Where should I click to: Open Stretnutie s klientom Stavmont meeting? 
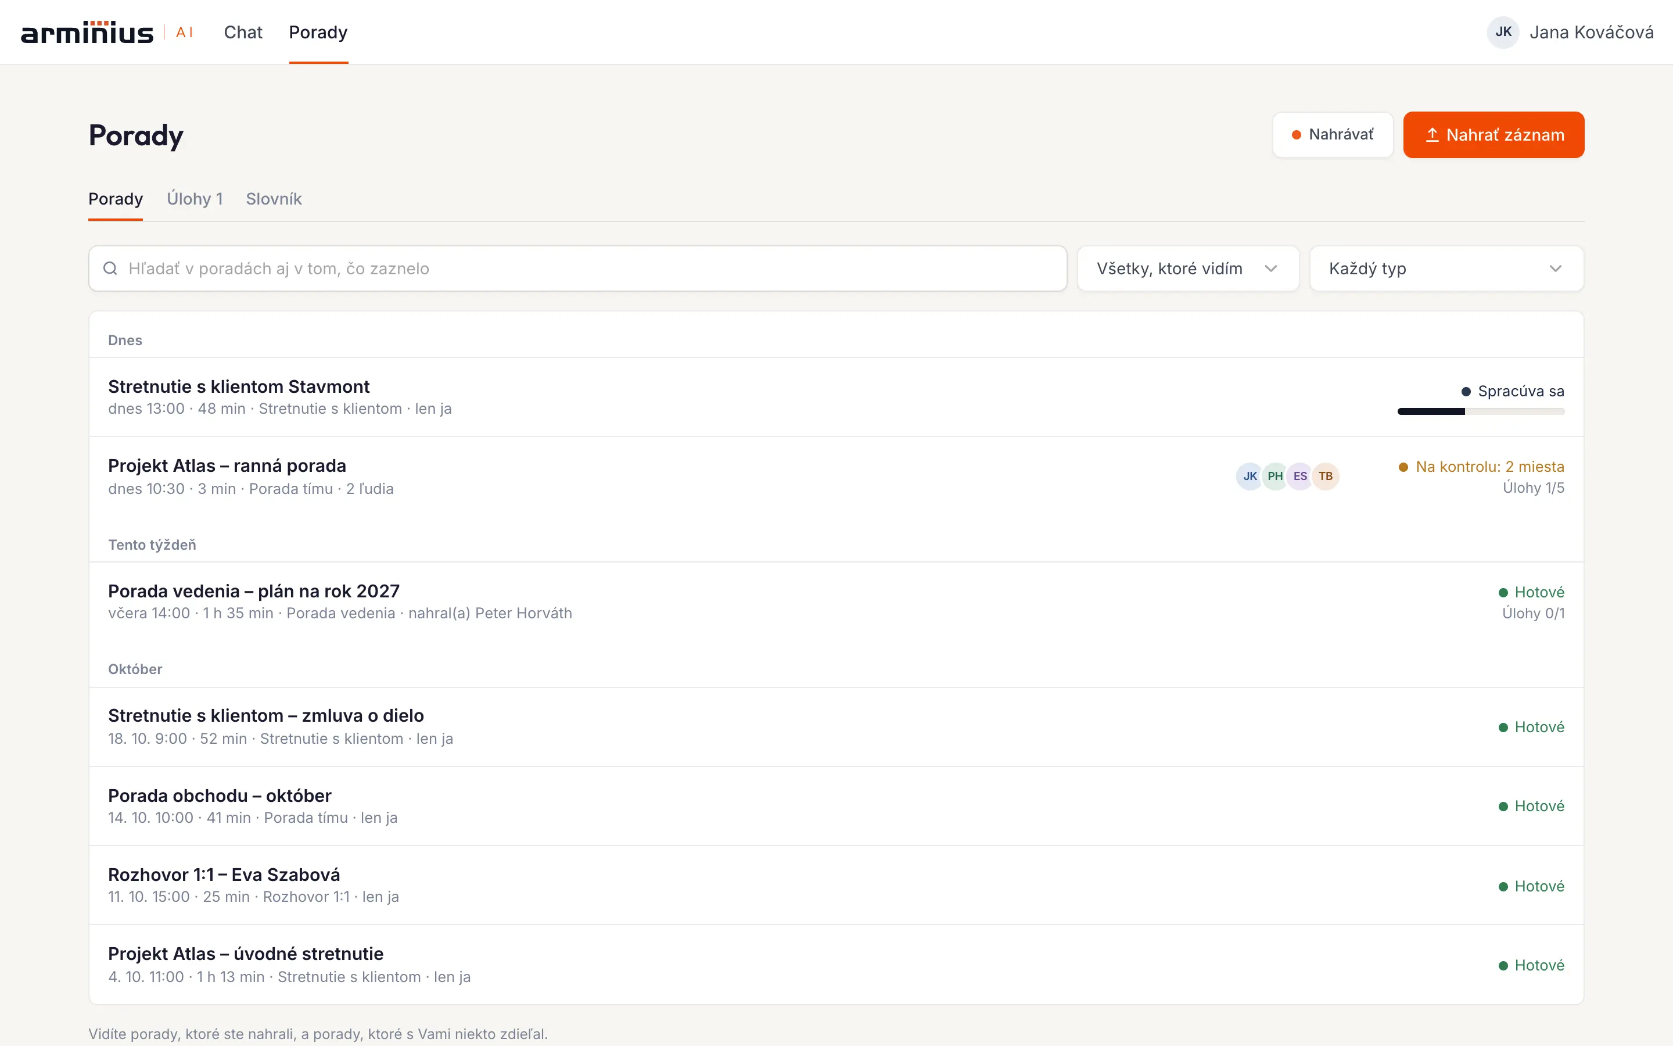point(836,397)
